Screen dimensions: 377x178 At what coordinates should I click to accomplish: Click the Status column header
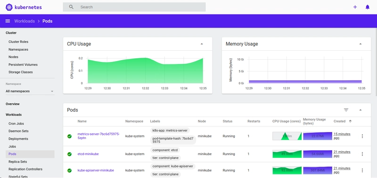coord(228,121)
